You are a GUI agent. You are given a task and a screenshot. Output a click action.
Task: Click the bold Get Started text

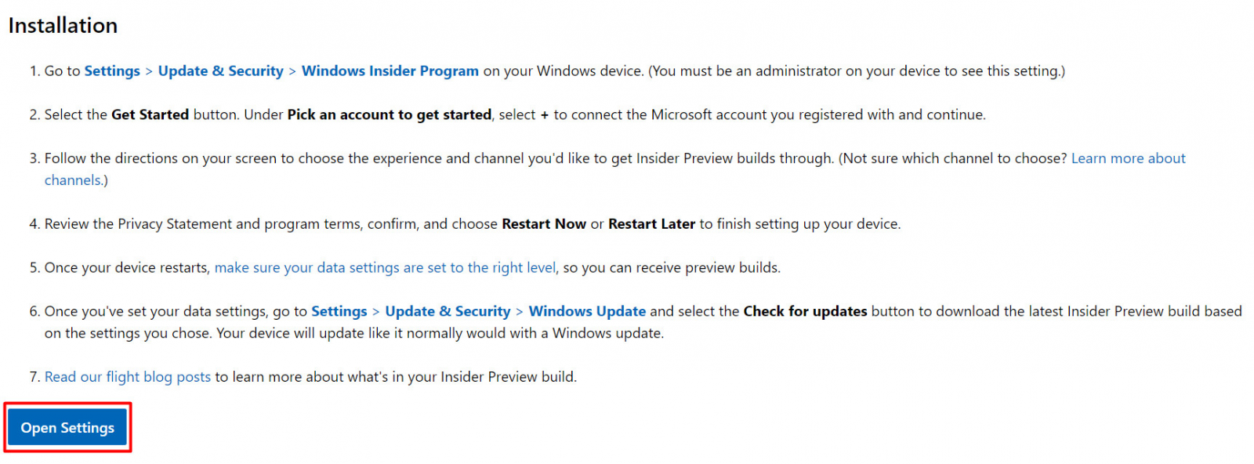[150, 114]
